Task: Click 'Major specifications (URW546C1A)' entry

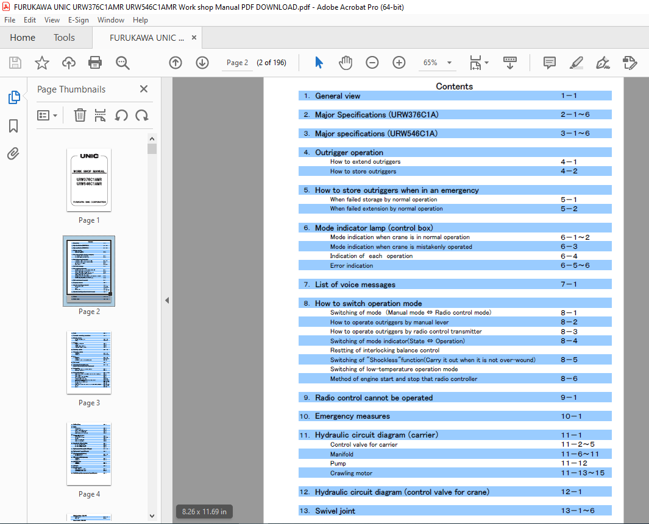Action: click(455, 133)
